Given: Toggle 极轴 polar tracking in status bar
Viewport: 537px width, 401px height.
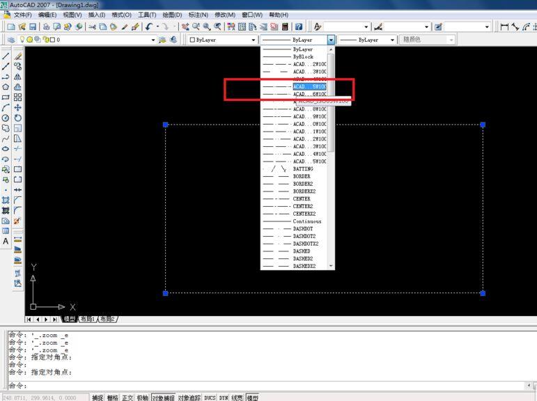Looking at the screenshot, I should 143,398.
